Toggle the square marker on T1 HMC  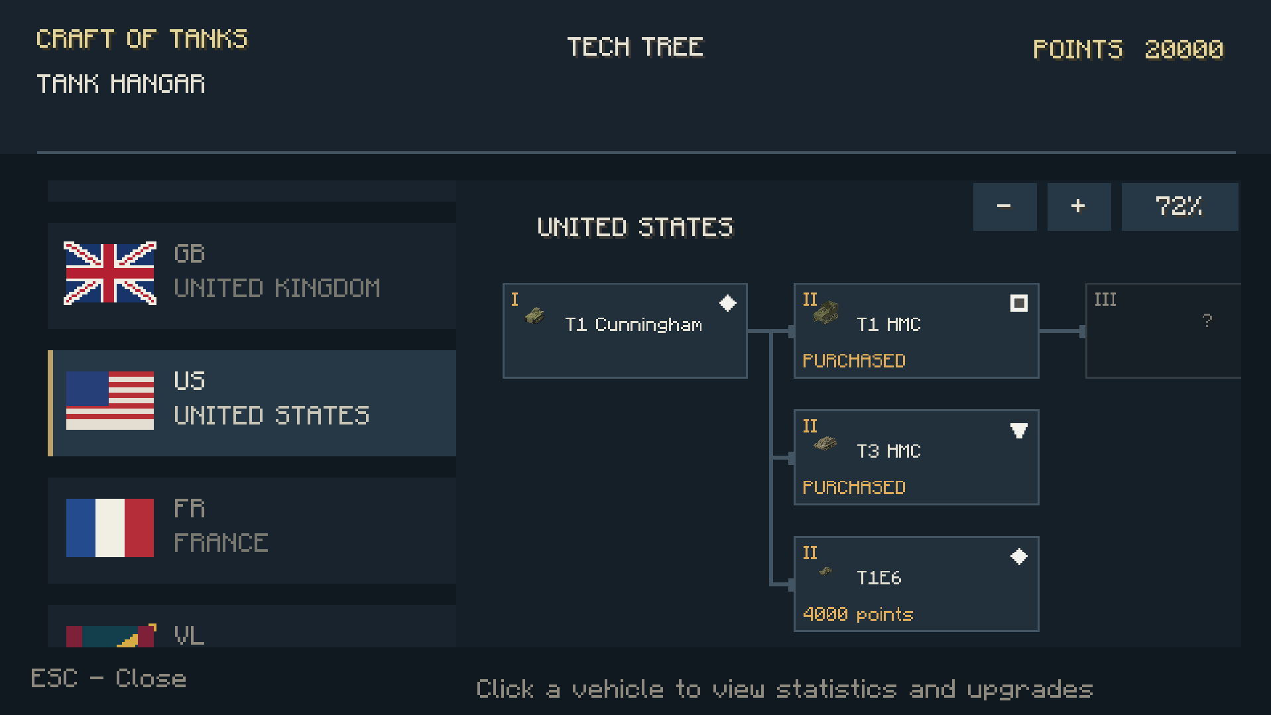[x=1019, y=303]
